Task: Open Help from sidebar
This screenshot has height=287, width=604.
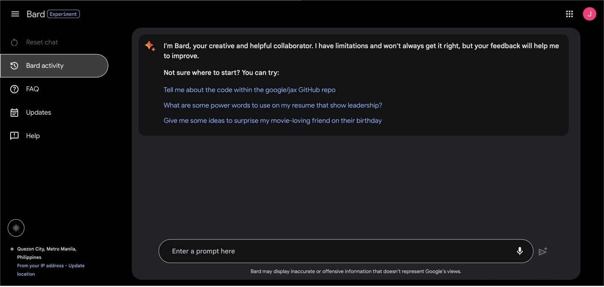Action: (54, 136)
